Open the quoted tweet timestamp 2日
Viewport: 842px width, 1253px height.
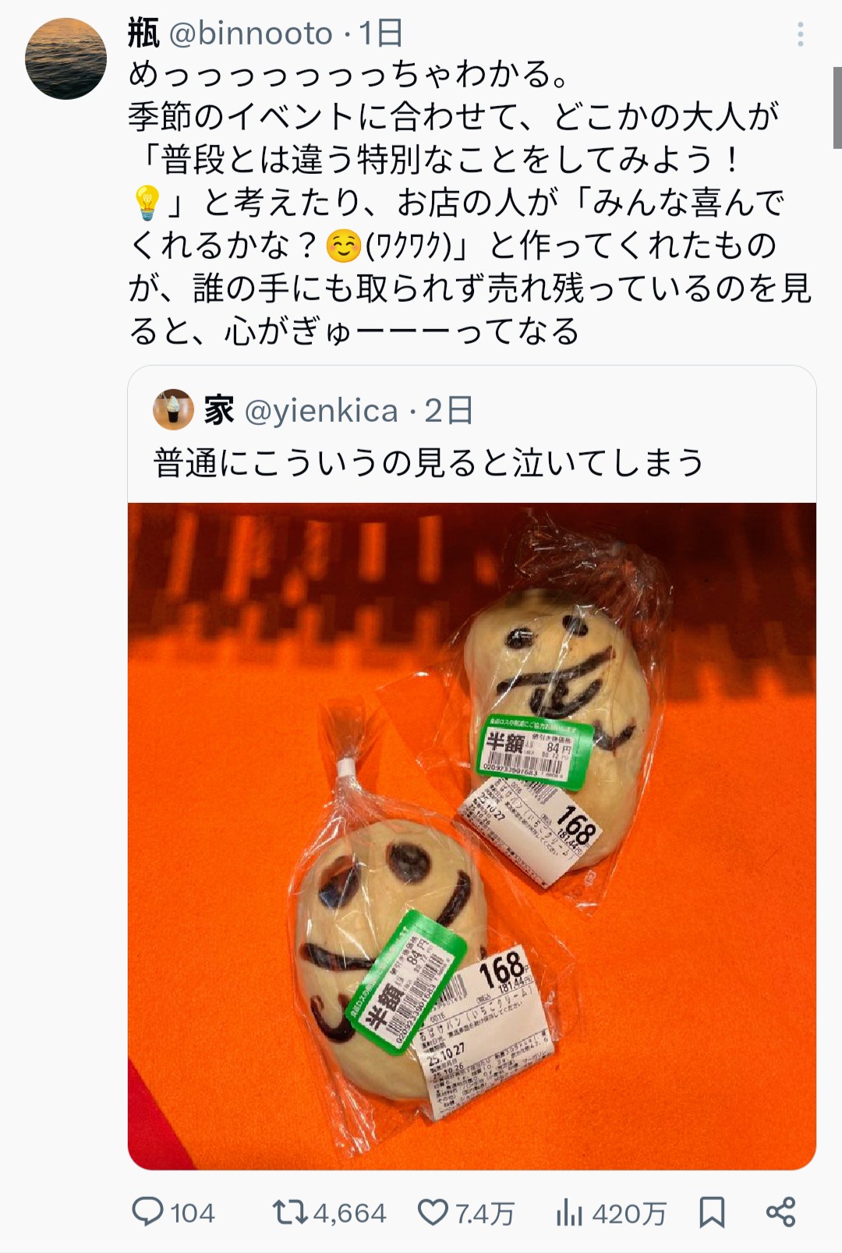click(x=449, y=410)
